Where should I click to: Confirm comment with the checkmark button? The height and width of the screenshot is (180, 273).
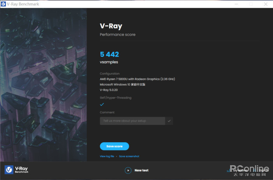tap(169, 121)
